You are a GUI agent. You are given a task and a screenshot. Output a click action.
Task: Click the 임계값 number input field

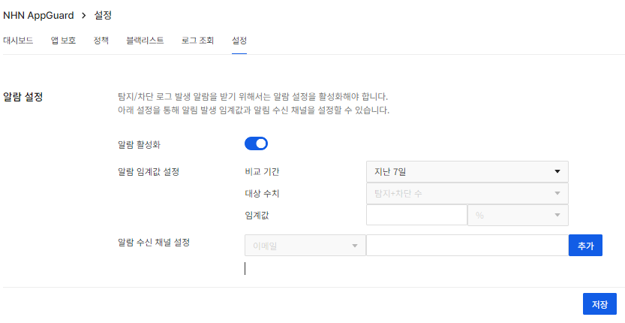(416, 215)
